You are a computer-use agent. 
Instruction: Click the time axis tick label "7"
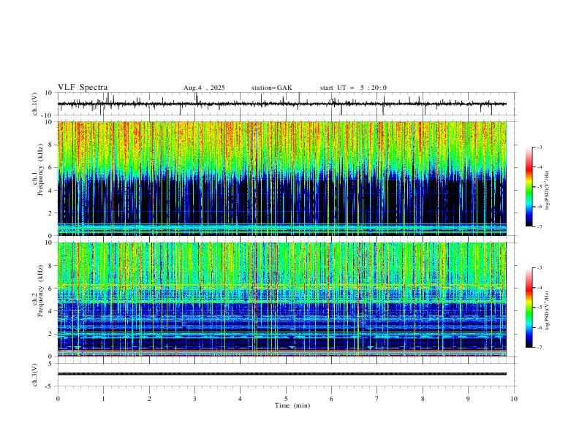coord(376,399)
